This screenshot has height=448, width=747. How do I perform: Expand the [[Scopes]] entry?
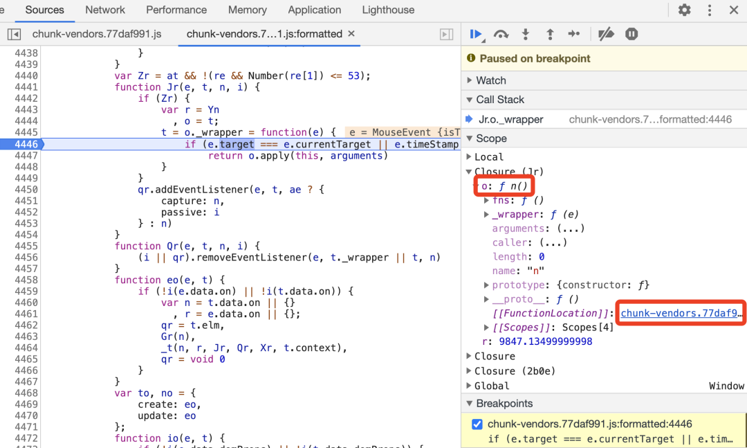(x=486, y=328)
